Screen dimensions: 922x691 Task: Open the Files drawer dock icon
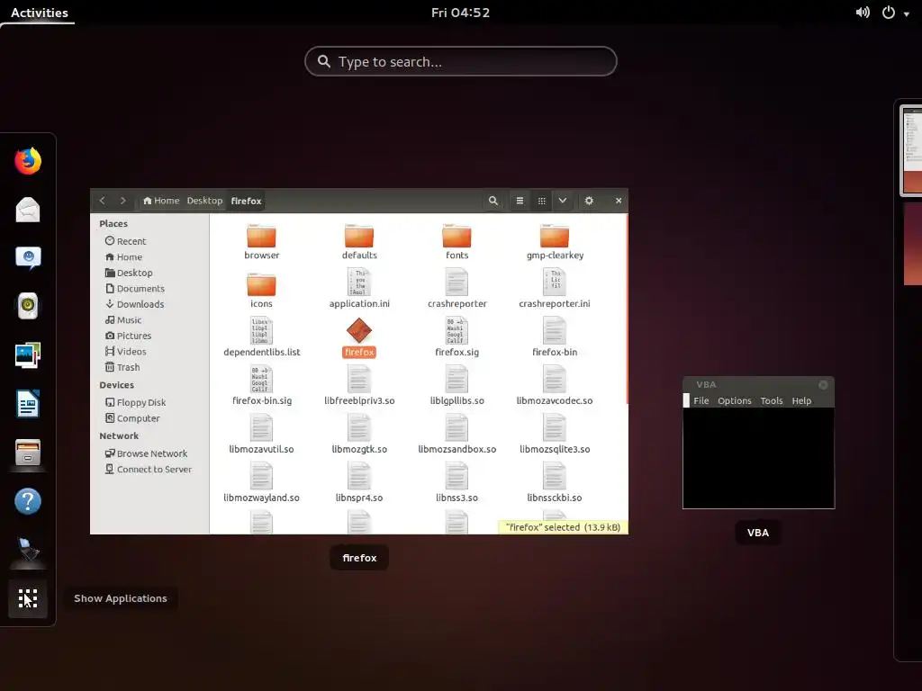pos(28,453)
